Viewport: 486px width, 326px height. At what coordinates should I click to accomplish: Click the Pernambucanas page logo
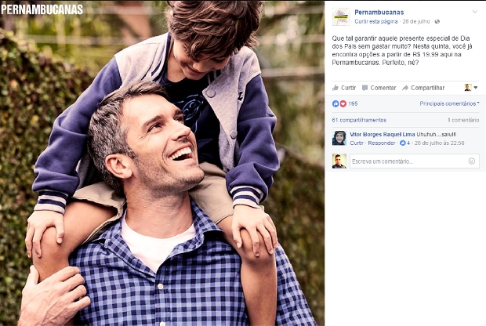tap(341, 16)
